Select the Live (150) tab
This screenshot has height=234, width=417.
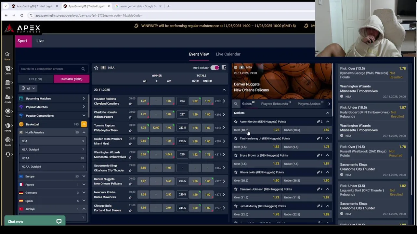click(x=35, y=79)
